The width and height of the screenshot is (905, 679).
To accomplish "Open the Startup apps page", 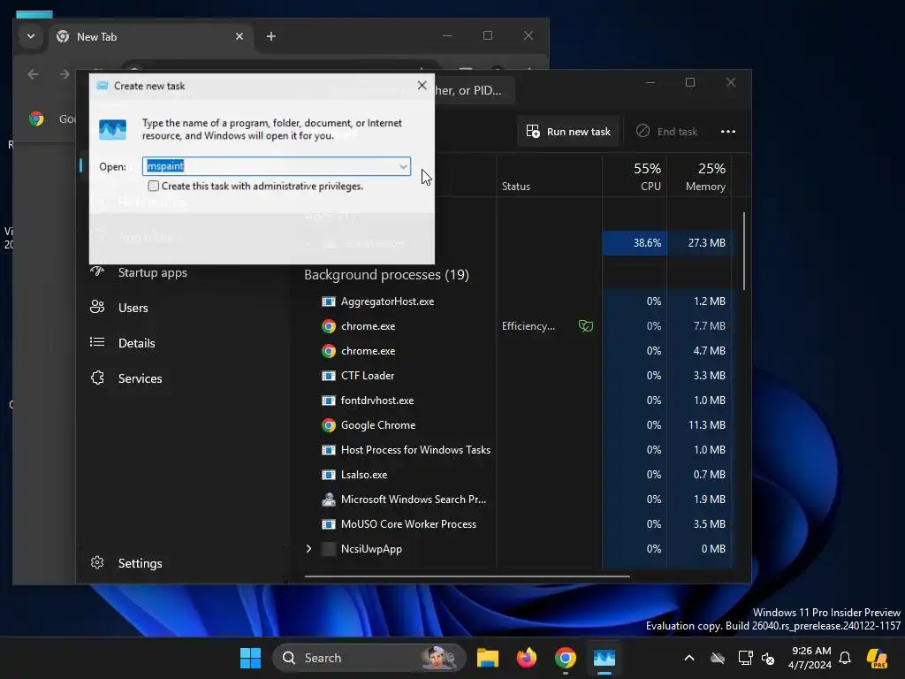I will [x=152, y=272].
